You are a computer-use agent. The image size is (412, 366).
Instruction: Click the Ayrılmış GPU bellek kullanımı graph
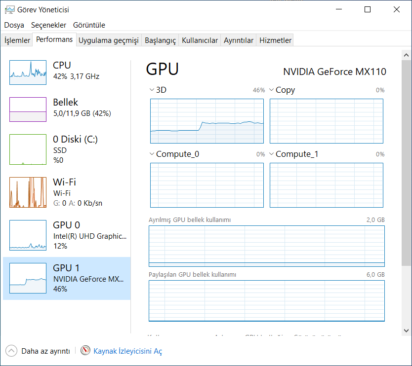pyautogui.click(x=266, y=246)
